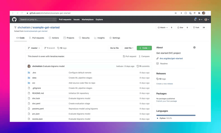The image size is (221, 133).
Task: Open Issues in the top navigation
Action: (x=76, y=19)
